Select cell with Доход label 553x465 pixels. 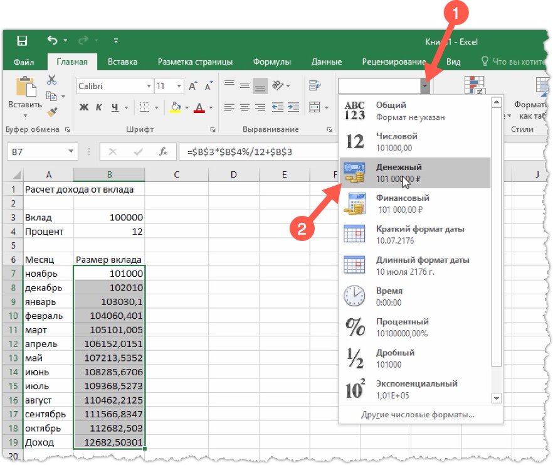tap(48, 442)
